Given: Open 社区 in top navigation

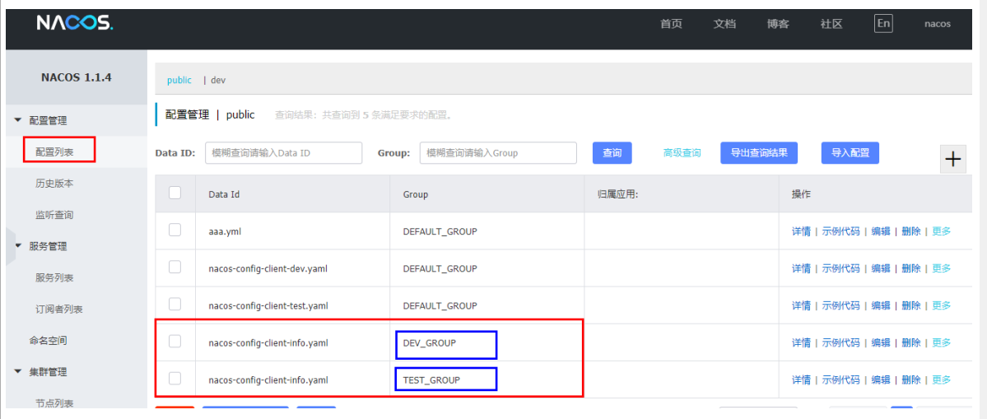Looking at the screenshot, I should pos(831,24).
